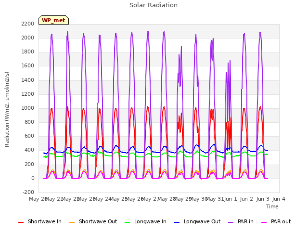Click the 200 y-axis tick label

pos(29,164)
